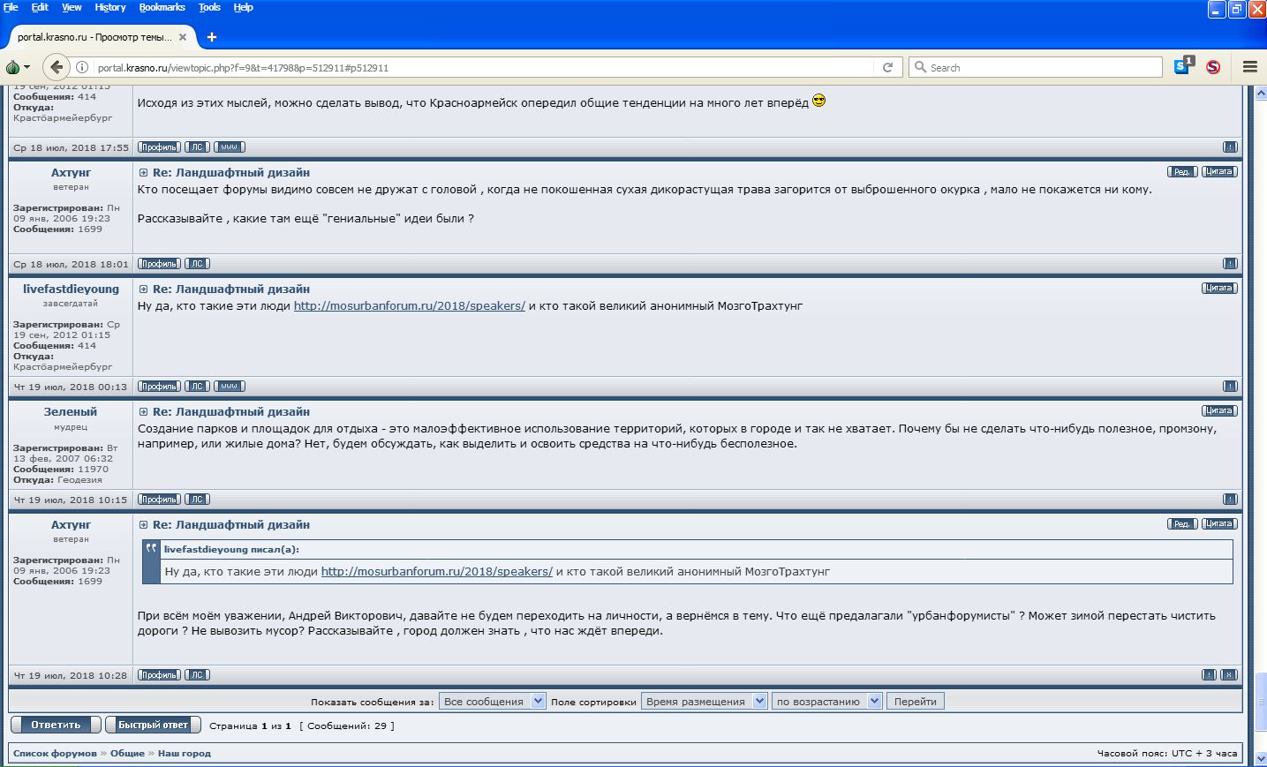Click post icon beside Ахтунг's 10:28 title
This screenshot has height=767, width=1267.
coord(143,525)
